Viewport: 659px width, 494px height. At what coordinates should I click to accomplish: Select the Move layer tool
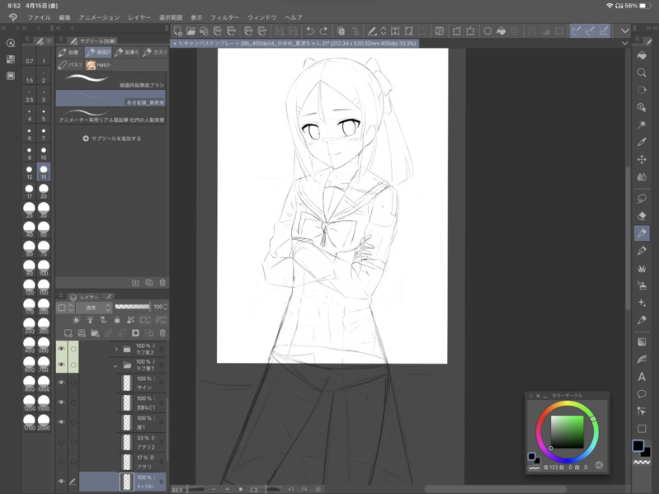[x=642, y=159]
